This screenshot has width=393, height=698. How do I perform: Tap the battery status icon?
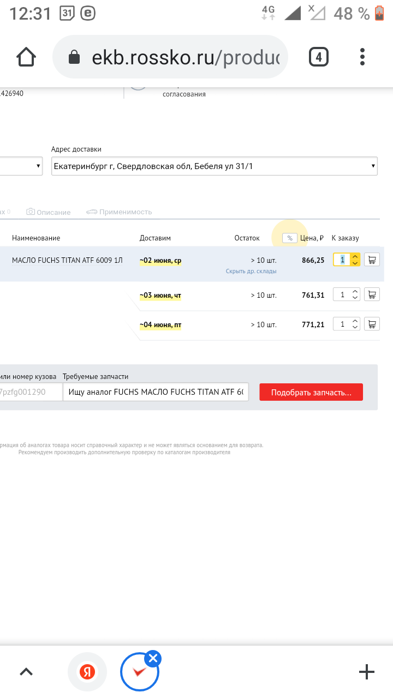coord(380,13)
